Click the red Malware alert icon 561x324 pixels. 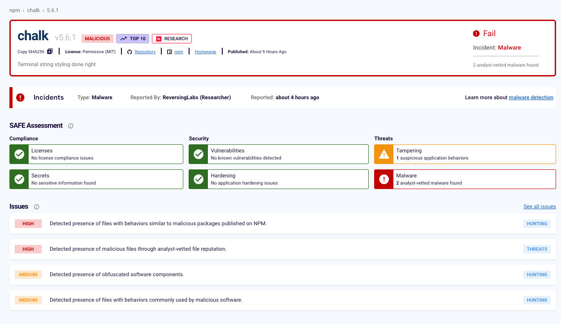pyautogui.click(x=384, y=179)
